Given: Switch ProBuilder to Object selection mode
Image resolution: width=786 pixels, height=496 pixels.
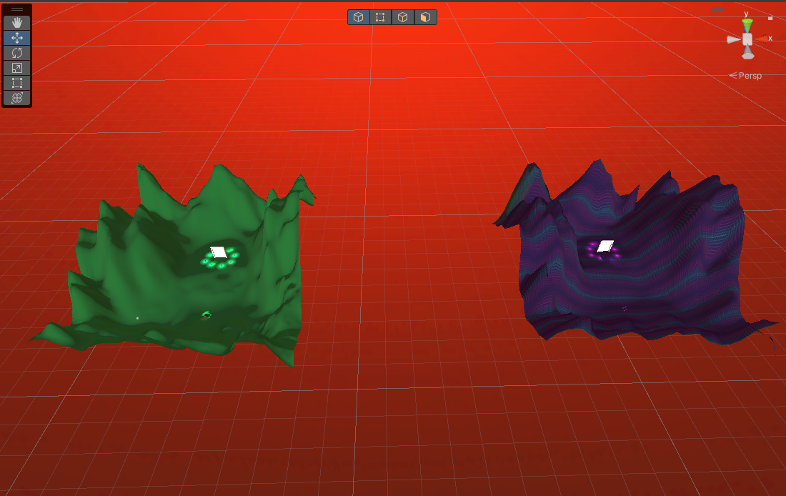Looking at the screenshot, I should (359, 17).
